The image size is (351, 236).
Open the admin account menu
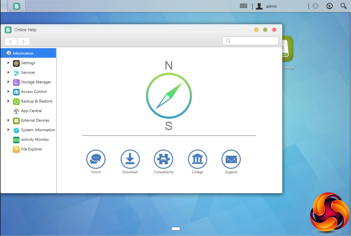(272, 6)
